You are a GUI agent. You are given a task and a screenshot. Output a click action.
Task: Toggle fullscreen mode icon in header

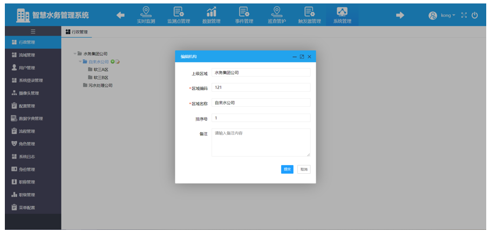click(464, 16)
